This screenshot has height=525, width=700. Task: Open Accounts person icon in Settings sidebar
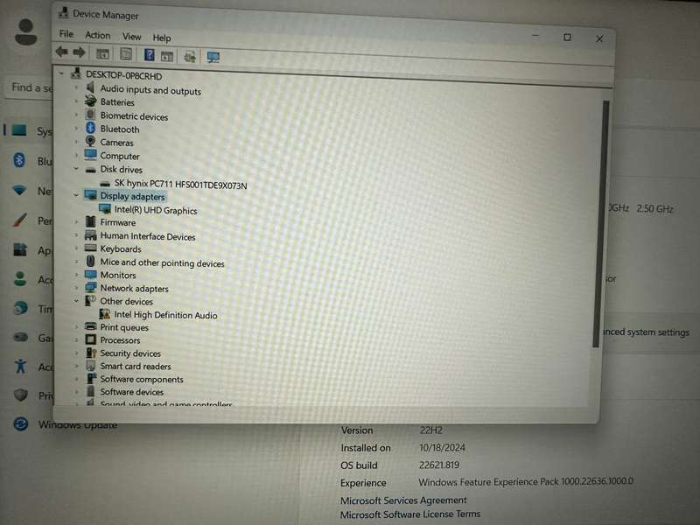(19, 279)
